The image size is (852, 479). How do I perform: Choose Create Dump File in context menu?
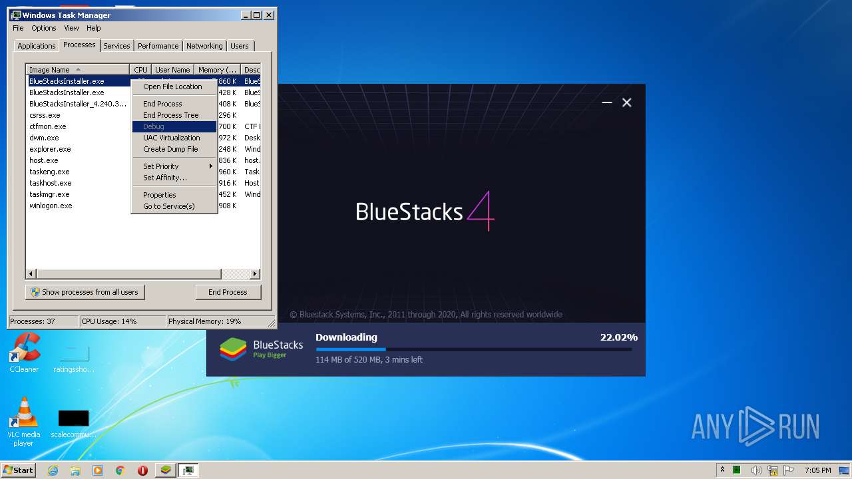[x=174, y=149]
